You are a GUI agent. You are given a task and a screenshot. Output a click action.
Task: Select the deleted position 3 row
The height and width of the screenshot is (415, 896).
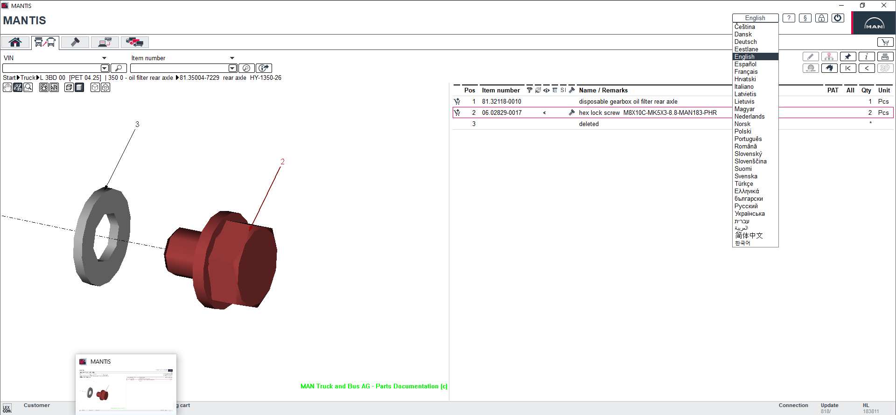673,124
